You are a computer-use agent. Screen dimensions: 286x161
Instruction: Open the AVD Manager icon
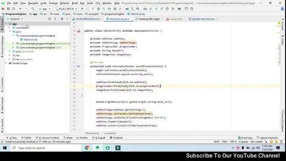point(133,9)
